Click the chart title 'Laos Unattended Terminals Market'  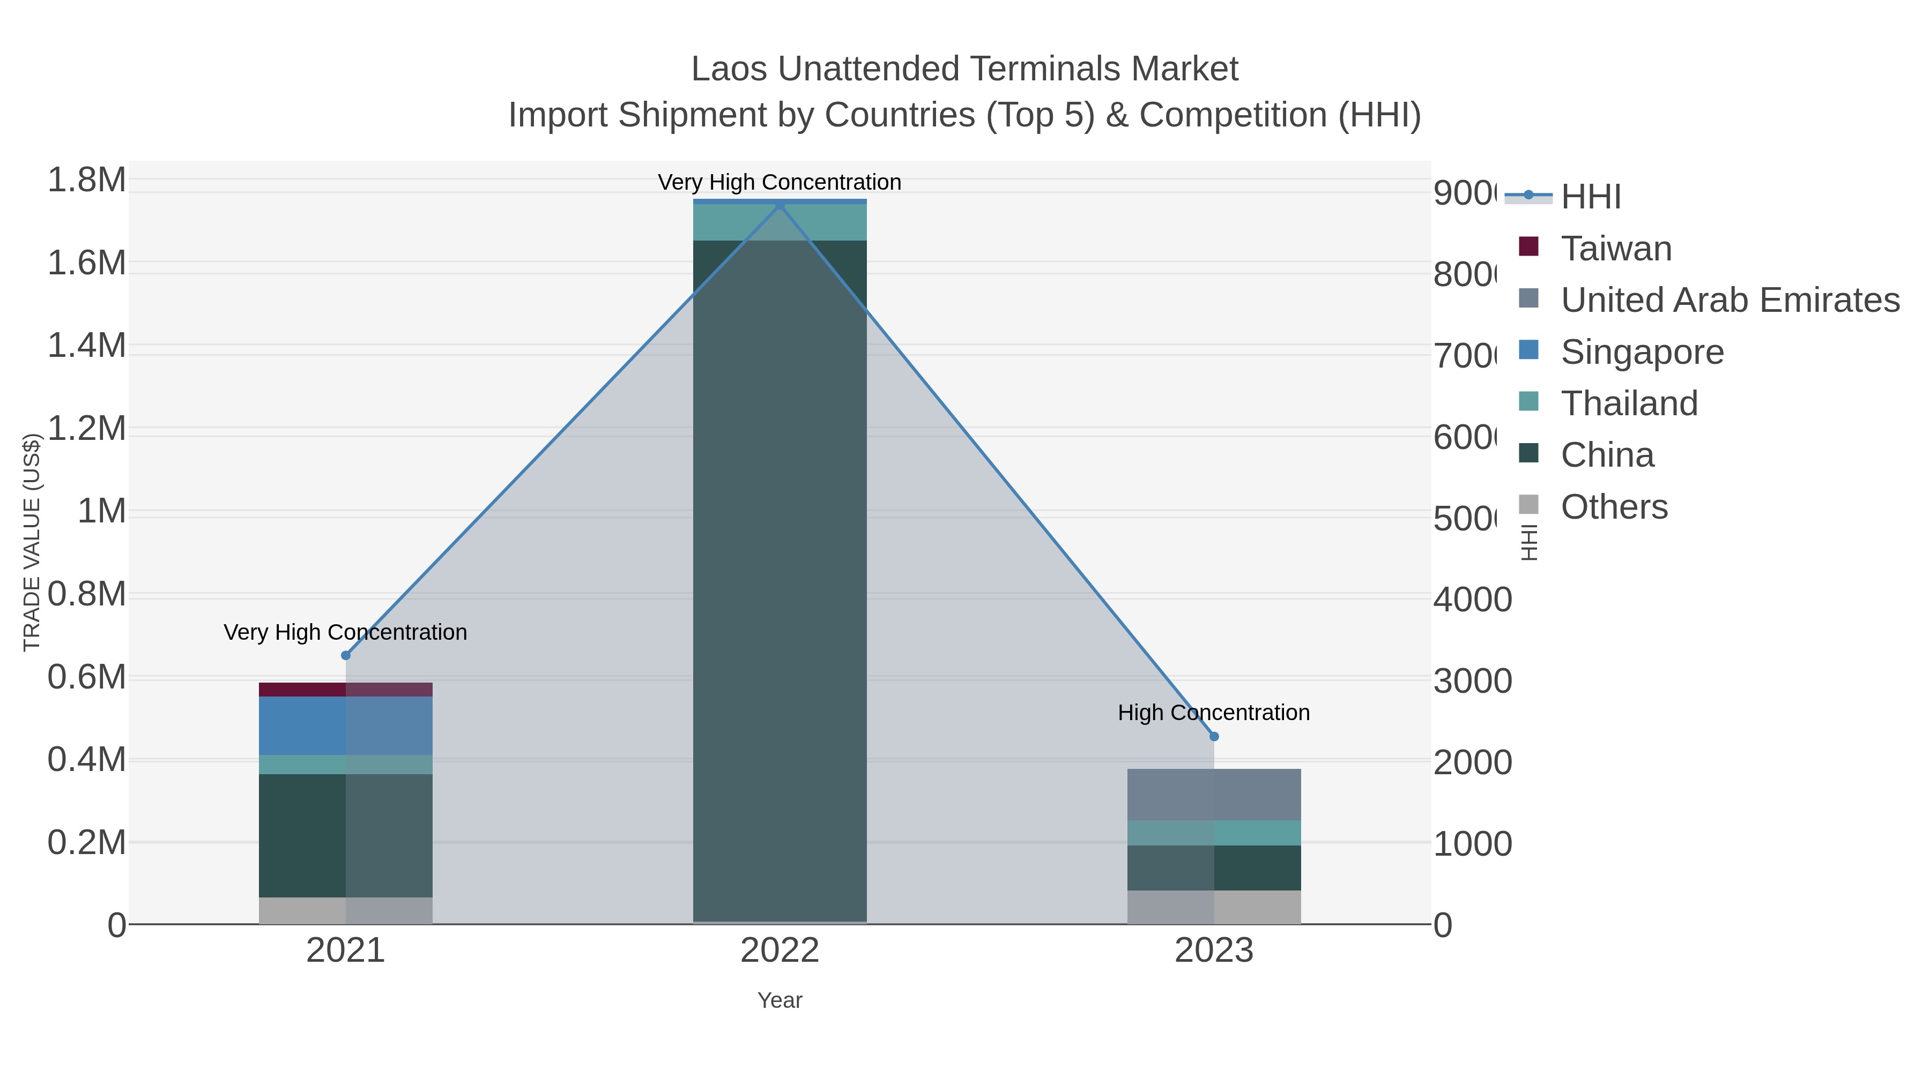click(965, 69)
